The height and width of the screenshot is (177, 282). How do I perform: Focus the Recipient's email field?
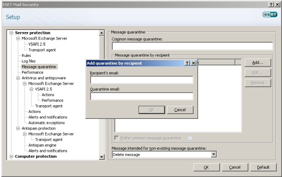click(x=142, y=80)
